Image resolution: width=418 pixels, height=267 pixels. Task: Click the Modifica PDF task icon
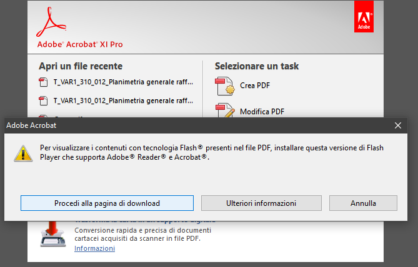(224, 112)
